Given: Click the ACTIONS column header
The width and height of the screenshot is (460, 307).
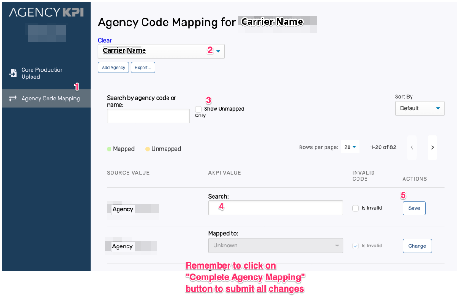Looking at the screenshot, I should [x=414, y=179].
